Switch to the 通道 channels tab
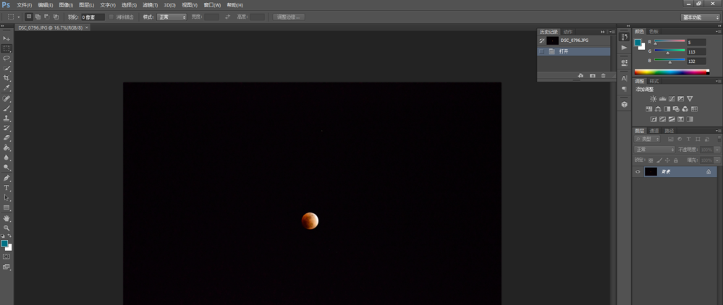 [654, 131]
